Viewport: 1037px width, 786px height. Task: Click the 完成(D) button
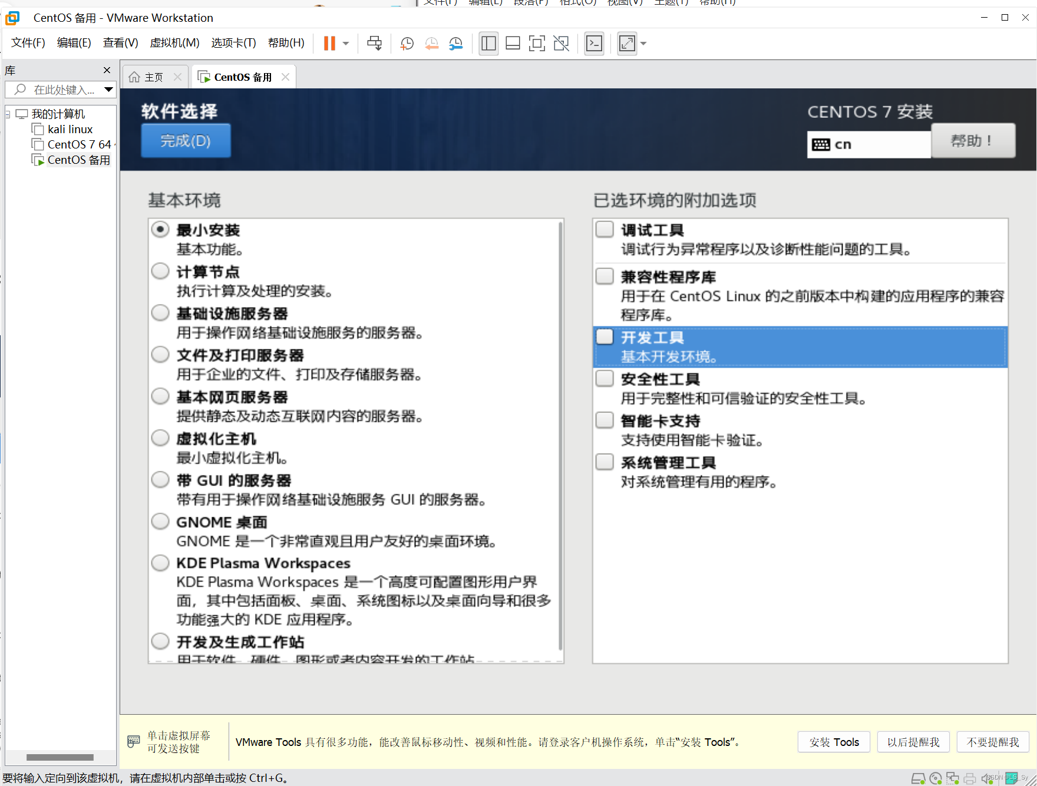pos(186,141)
